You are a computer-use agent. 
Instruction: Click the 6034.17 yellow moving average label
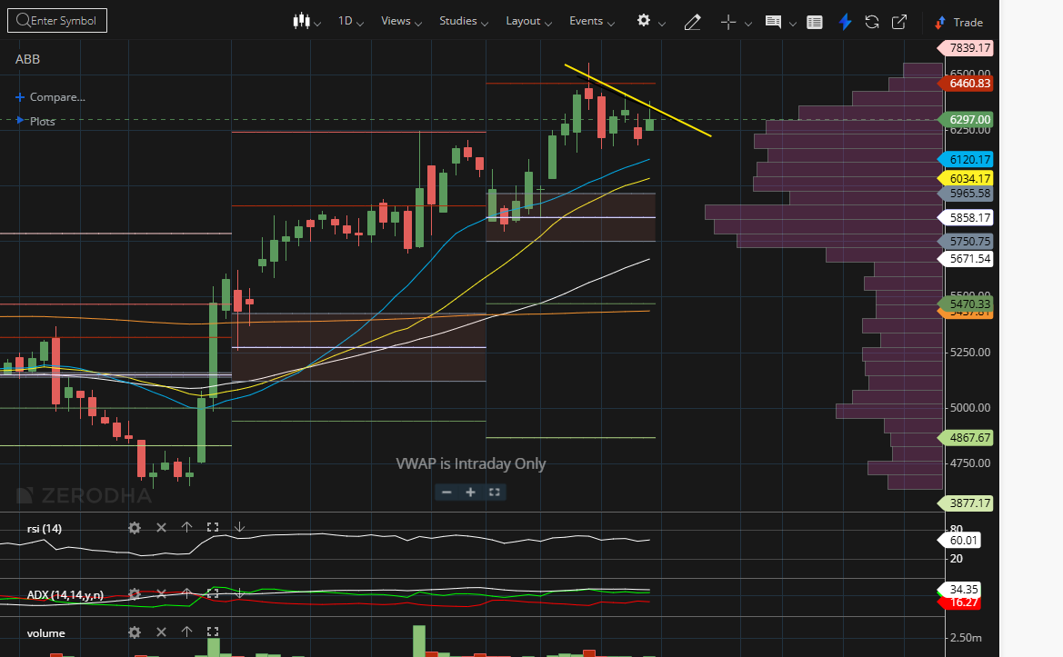pyautogui.click(x=966, y=178)
